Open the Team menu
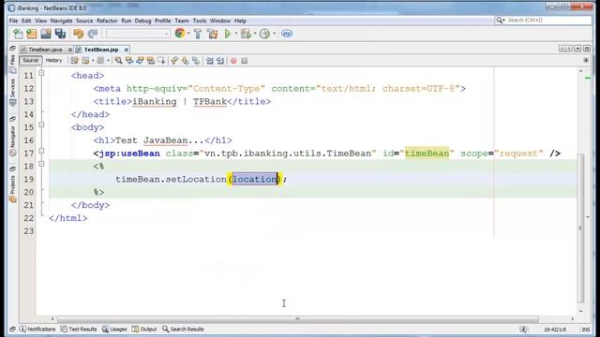 [x=182, y=21]
